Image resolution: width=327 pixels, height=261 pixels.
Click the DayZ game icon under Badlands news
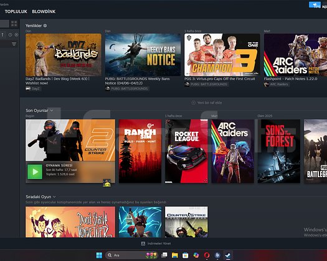click(x=28, y=89)
